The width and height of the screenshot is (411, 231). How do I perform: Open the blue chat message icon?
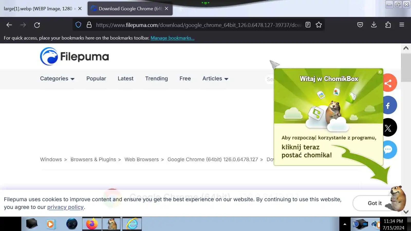(390, 150)
